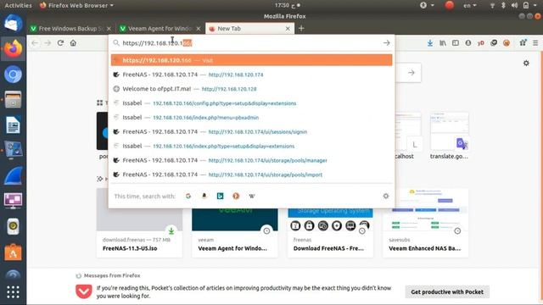Open Issabel index.php?menu=pbxadmin suggestion
Image resolution: width=543 pixels, height=305 pixels.
[251, 117]
